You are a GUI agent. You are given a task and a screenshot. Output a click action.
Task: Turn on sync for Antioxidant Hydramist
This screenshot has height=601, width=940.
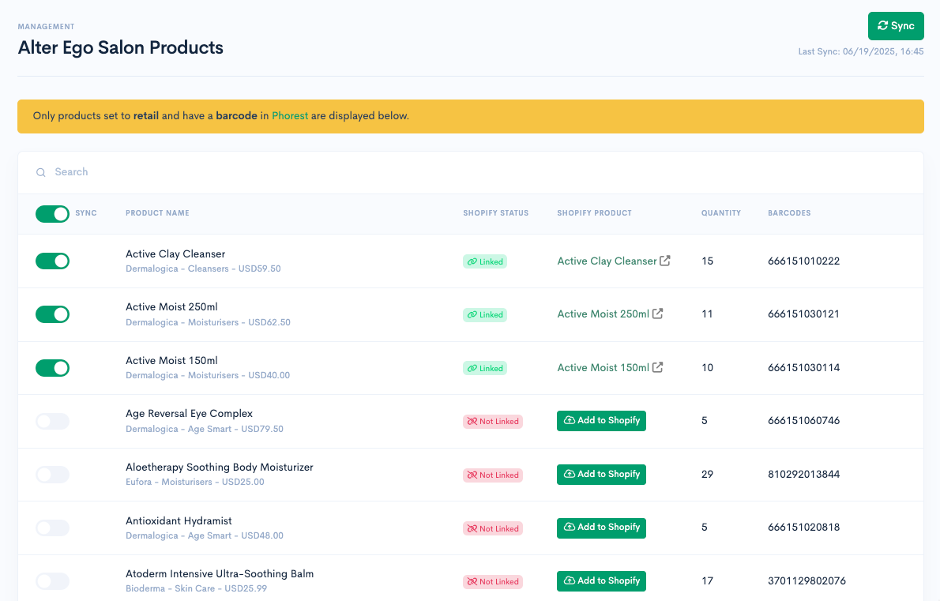coord(52,528)
